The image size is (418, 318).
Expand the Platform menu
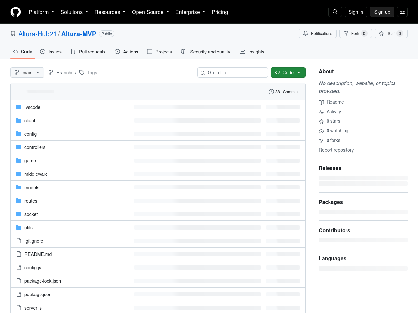(41, 12)
